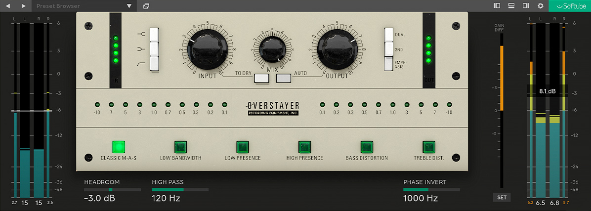This screenshot has height=211, width=591.
Task: Click the Headroom slider bar
Action: tap(112, 190)
